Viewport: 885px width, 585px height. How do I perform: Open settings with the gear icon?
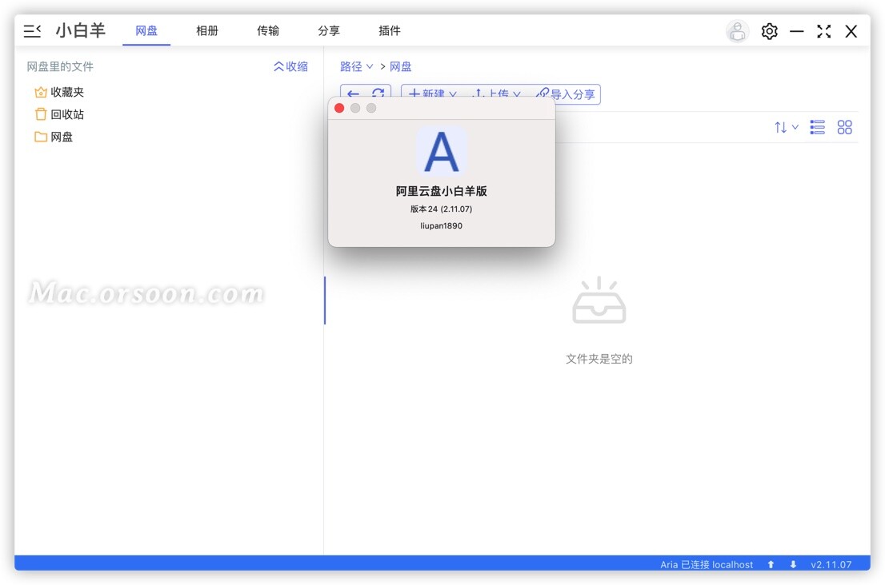(769, 30)
